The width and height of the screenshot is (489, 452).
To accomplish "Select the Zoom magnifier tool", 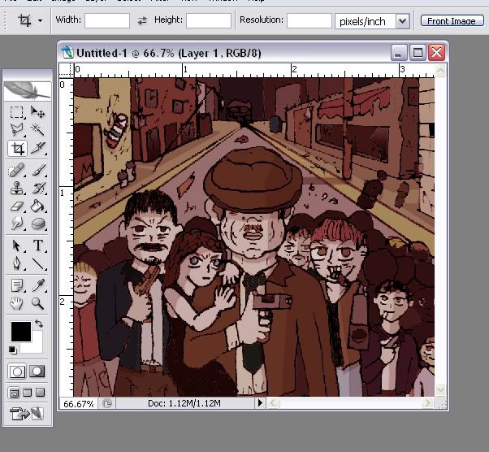I will coord(37,303).
